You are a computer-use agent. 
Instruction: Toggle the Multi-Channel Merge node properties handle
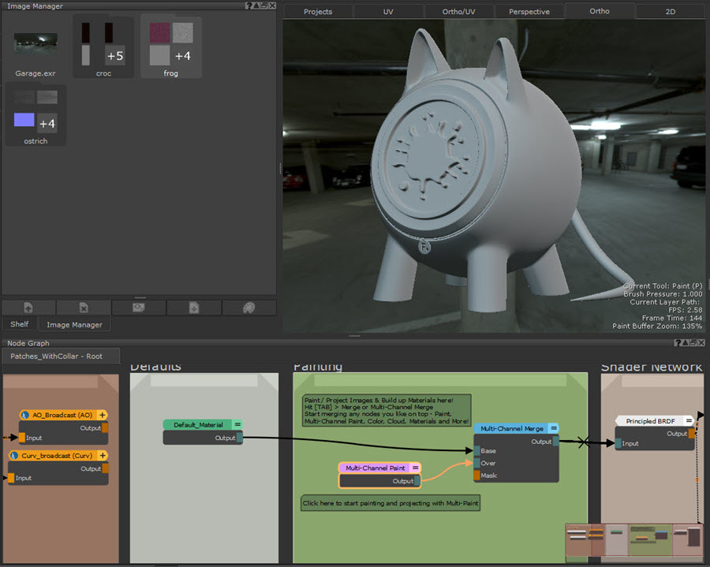point(554,428)
